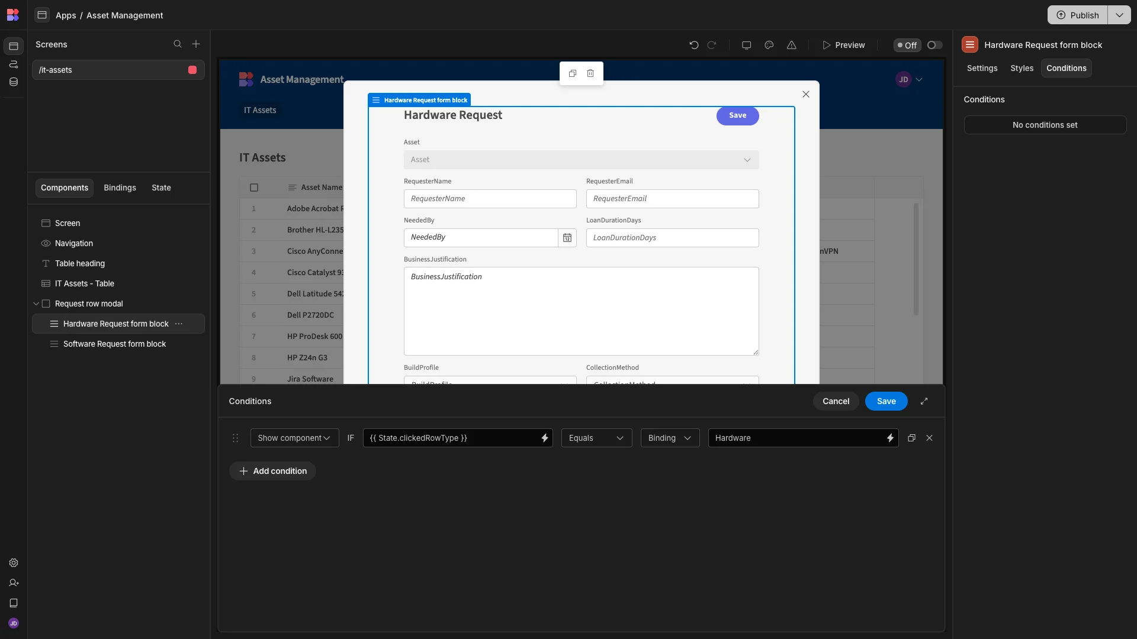The height and width of the screenshot is (639, 1137).
Task: Grab the condition row drag handle
Action: pyautogui.click(x=236, y=438)
